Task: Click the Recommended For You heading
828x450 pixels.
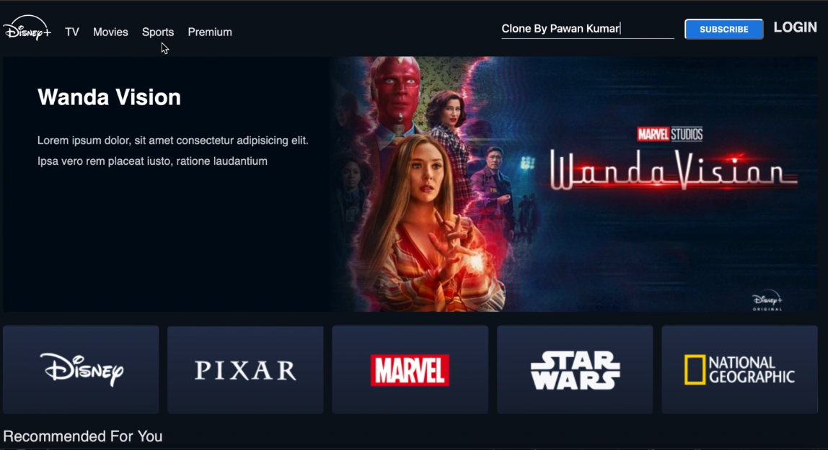Action: 83,436
